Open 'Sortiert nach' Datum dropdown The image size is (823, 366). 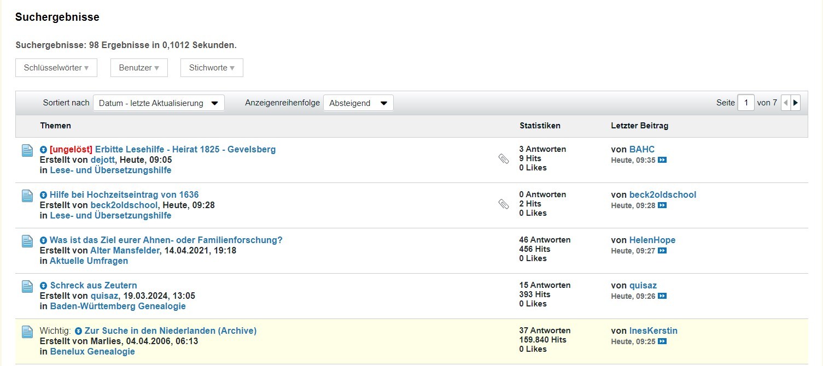[x=159, y=103]
